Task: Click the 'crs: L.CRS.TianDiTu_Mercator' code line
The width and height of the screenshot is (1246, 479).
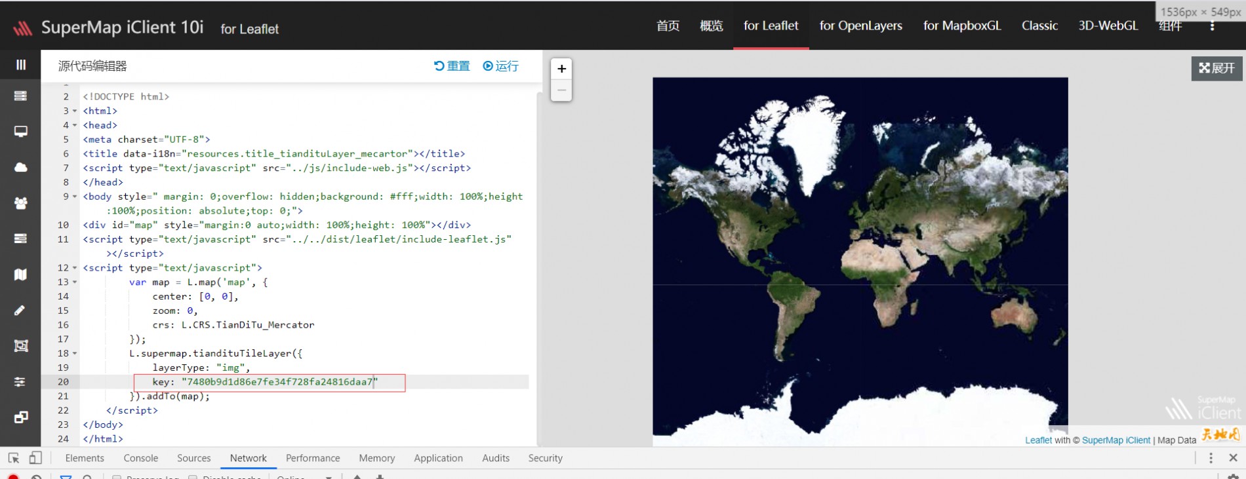Action: click(233, 325)
